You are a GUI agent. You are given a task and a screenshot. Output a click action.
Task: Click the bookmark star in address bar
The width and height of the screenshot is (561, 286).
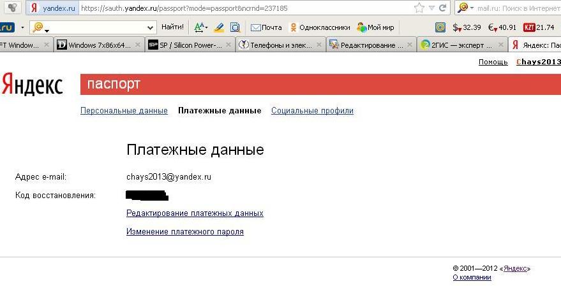[x=419, y=8]
